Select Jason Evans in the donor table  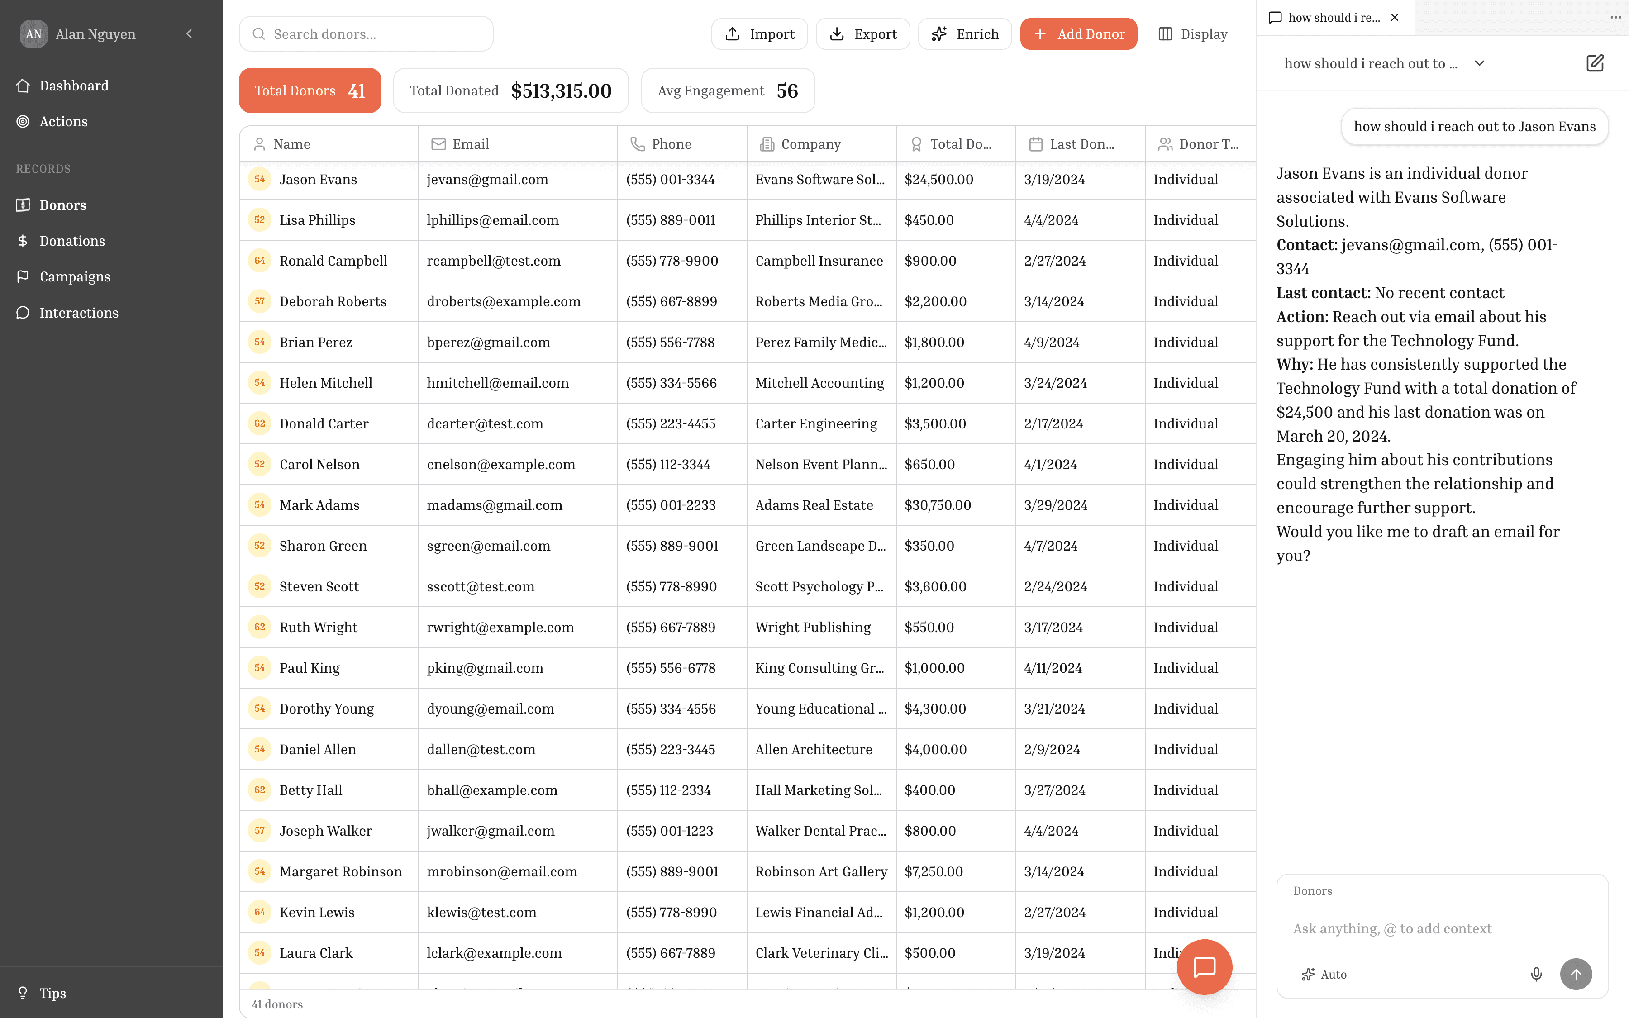click(x=318, y=179)
